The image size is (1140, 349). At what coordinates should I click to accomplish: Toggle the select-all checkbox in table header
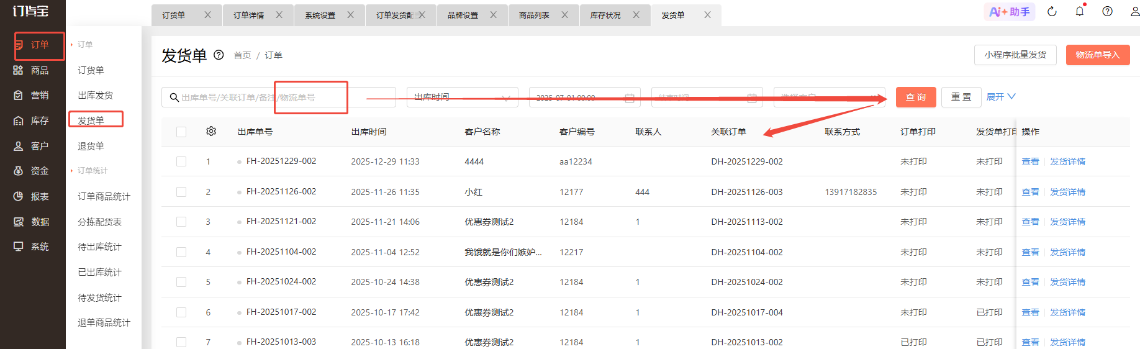coord(181,132)
